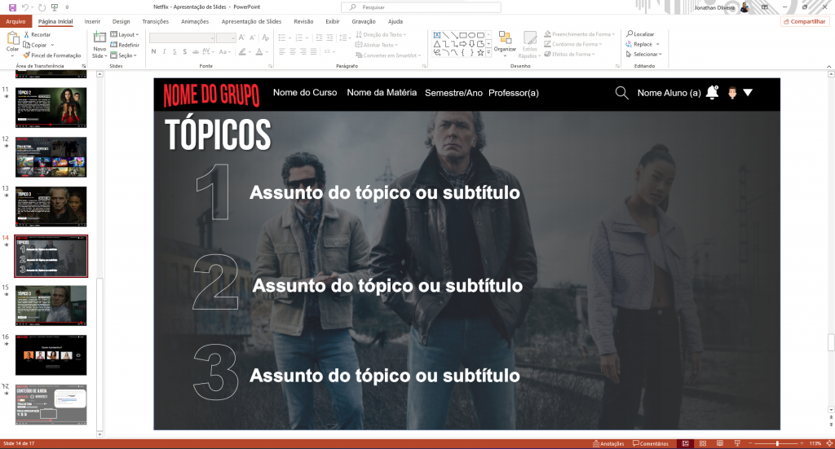Cut selection with Recortar
The height and width of the screenshot is (449, 835).
click(x=37, y=34)
